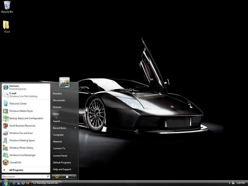Launch Windows Media Player
Image resolution: width=248 pixels, height=186 pixels.
21,111
